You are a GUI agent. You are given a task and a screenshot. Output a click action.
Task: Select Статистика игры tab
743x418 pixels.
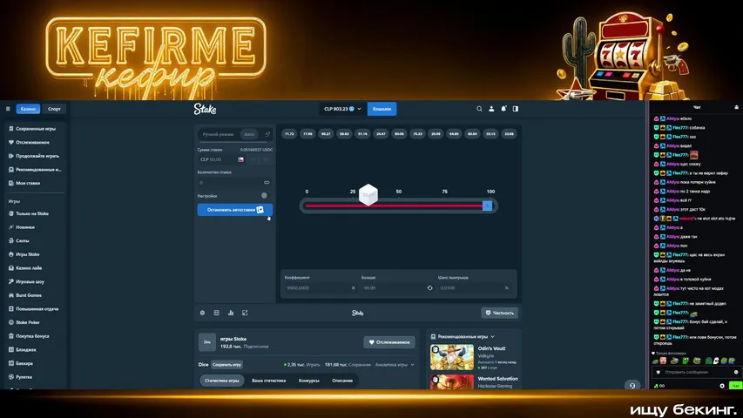(x=222, y=381)
